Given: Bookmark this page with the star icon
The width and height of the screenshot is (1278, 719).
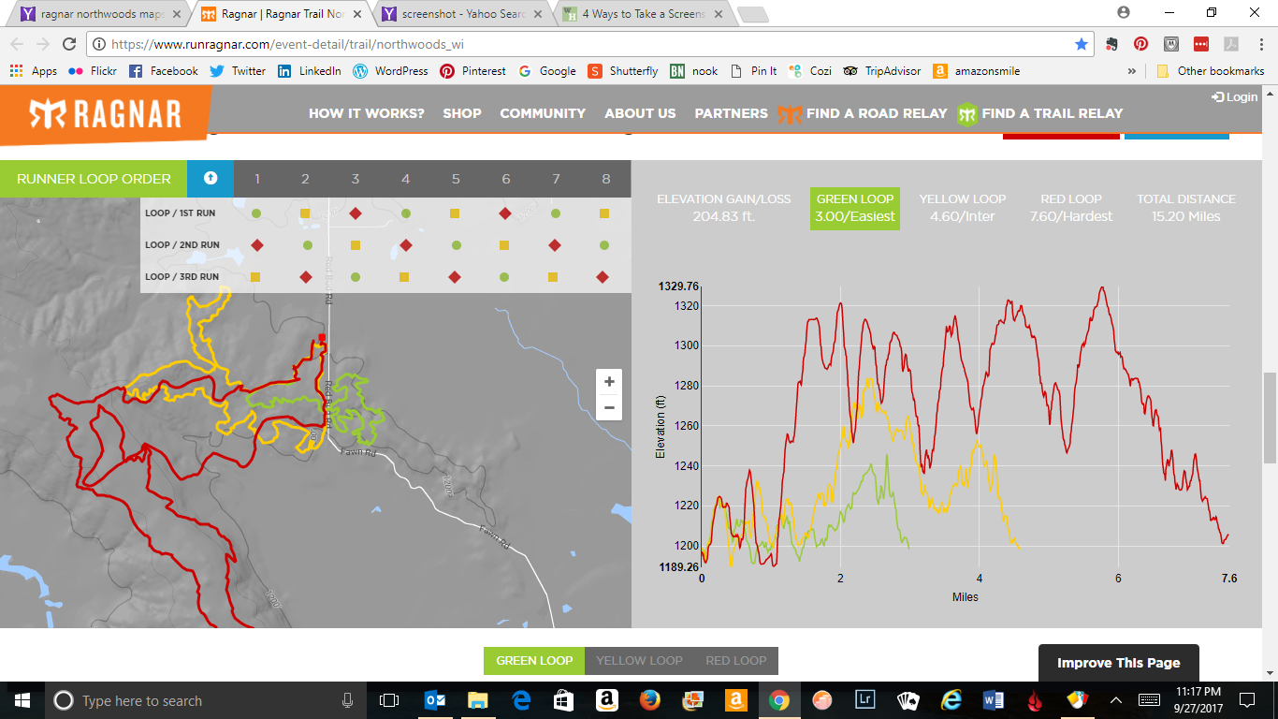Looking at the screenshot, I should [x=1082, y=44].
